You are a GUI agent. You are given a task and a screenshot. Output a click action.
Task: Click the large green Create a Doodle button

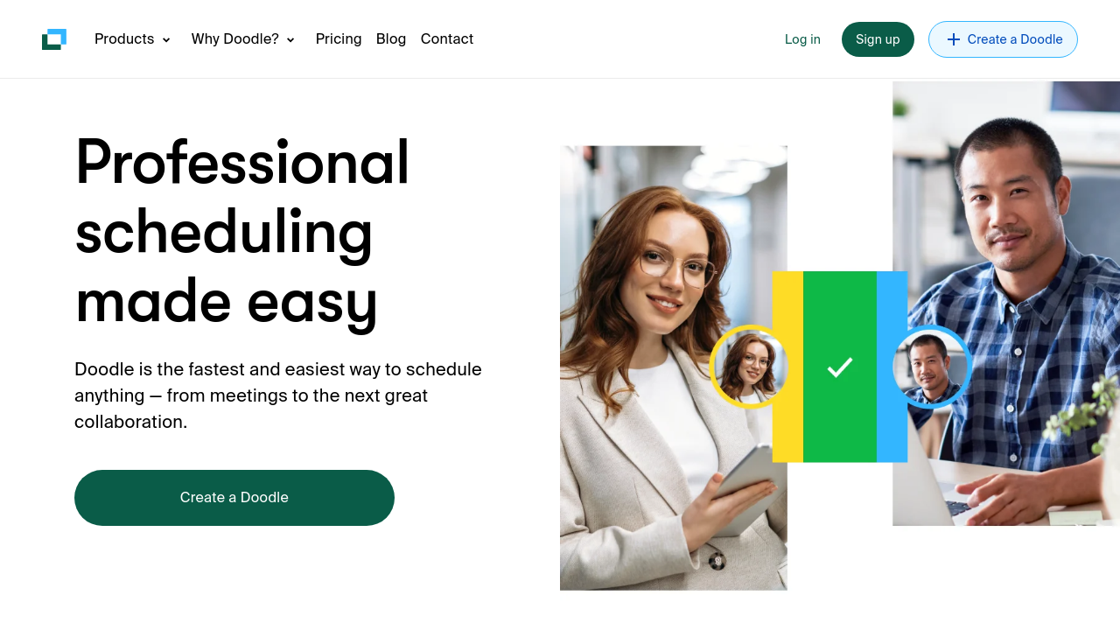coord(234,498)
